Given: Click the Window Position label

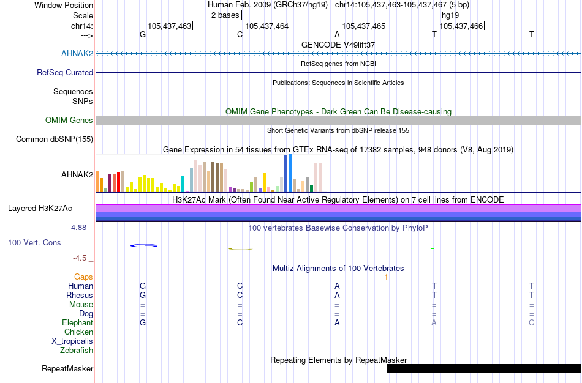Looking at the screenshot, I should [64, 5].
